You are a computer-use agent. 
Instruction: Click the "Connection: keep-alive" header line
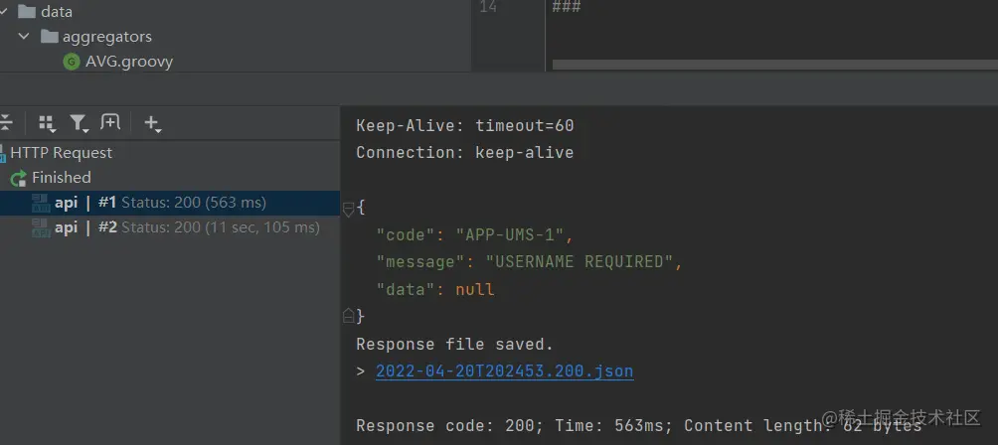click(x=464, y=153)
